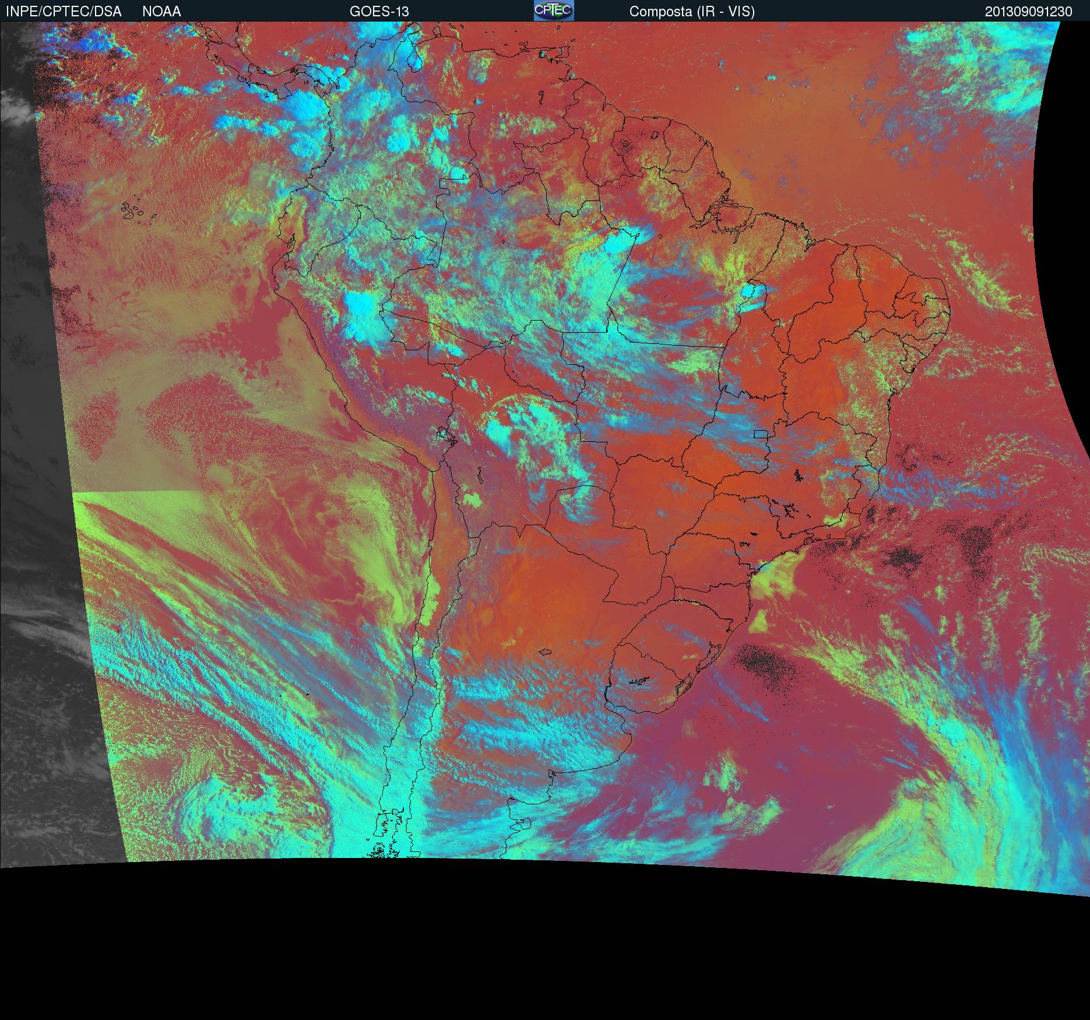The image size is (1090, 1020).
Task: Select the NOAA text in the header
Action: 161,12
